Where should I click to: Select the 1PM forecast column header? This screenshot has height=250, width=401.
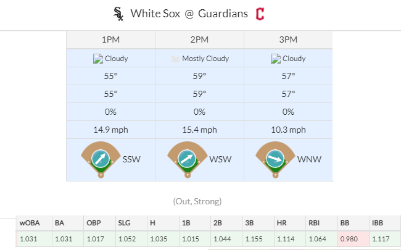click(111, 40)
